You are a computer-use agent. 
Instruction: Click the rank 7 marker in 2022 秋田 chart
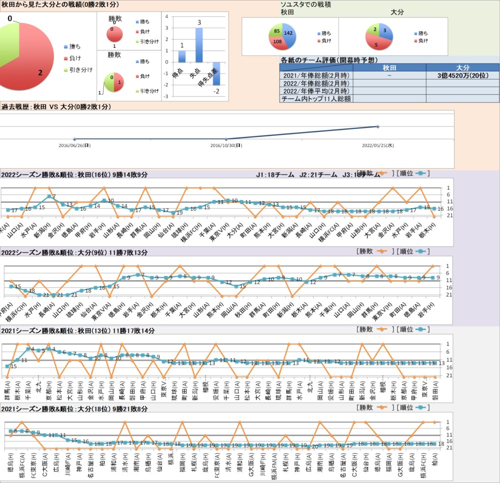[49, 196]
